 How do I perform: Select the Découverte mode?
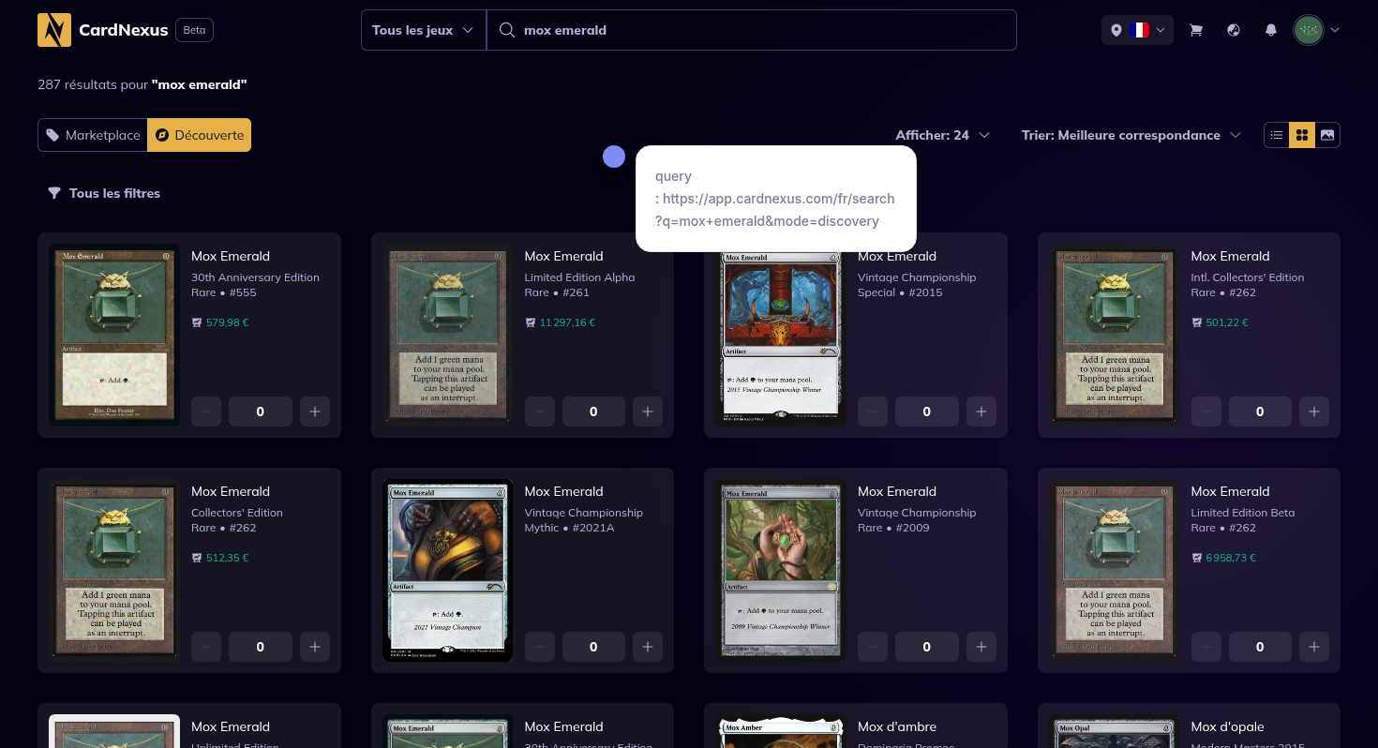point(200,135)
